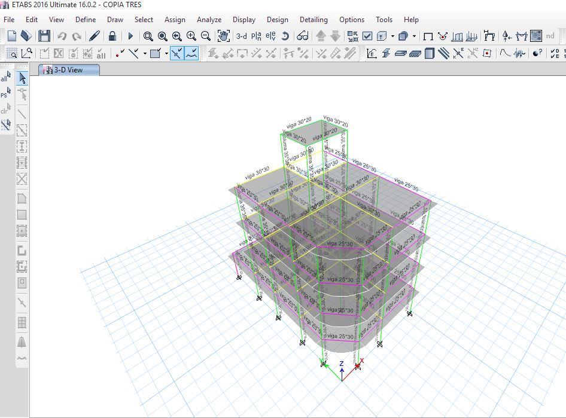
Task: Toggle the Set Display Options checkbox icon
Action: point(367,36)
